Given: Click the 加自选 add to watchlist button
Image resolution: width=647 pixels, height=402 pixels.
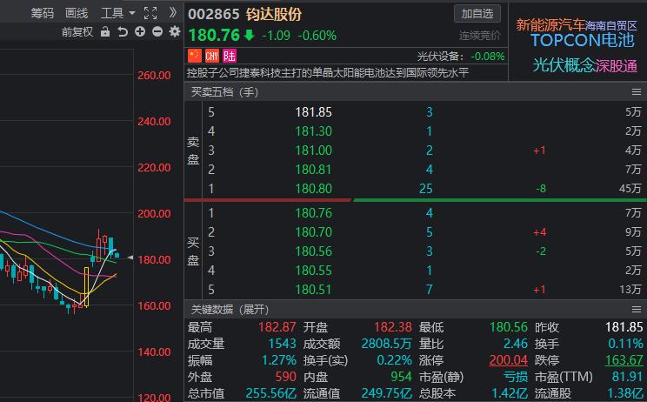Looking at the screenshot, I should pyautogui.click(x=477, y=14).
